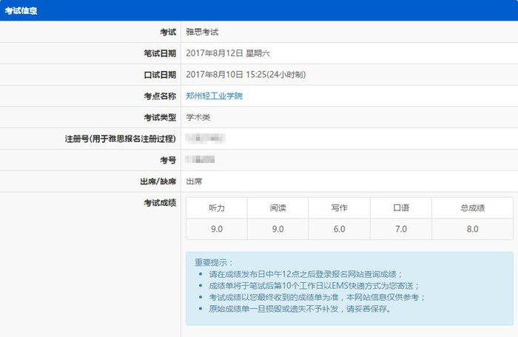
Task: Select the 阅读 column header
Action: (x=277, y=208)
